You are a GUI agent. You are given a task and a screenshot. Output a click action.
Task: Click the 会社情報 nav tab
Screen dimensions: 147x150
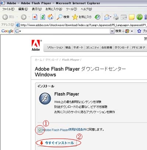point(107,47)
